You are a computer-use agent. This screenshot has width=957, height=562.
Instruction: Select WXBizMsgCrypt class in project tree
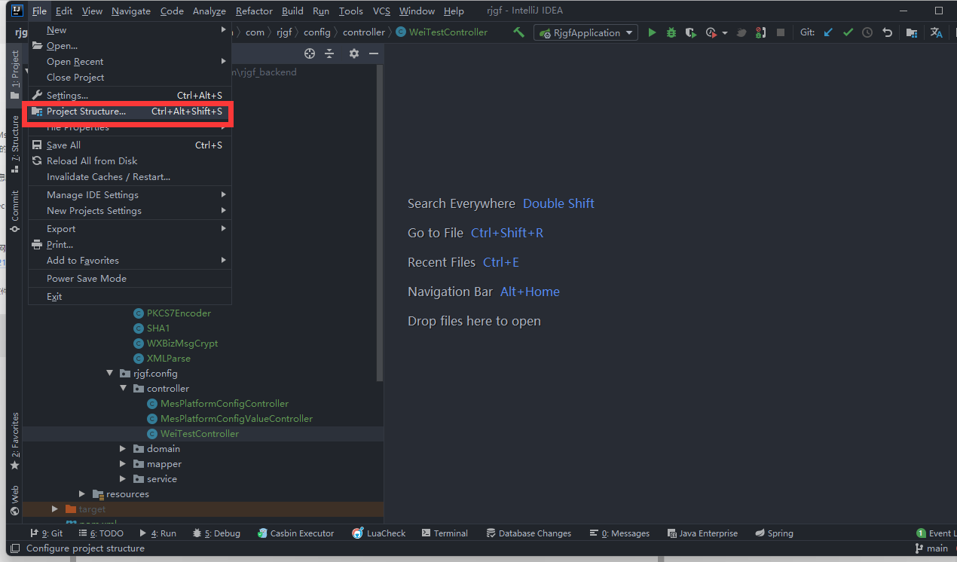182,344
